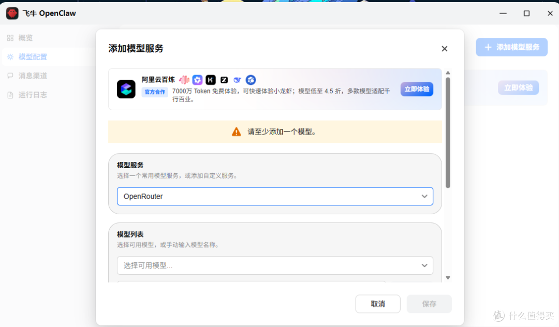Image resolution: width=559 pixels, height=327 pixels.
Task: Click the 7000万 Token 免费体验 promo text
Action: [281, 95]
